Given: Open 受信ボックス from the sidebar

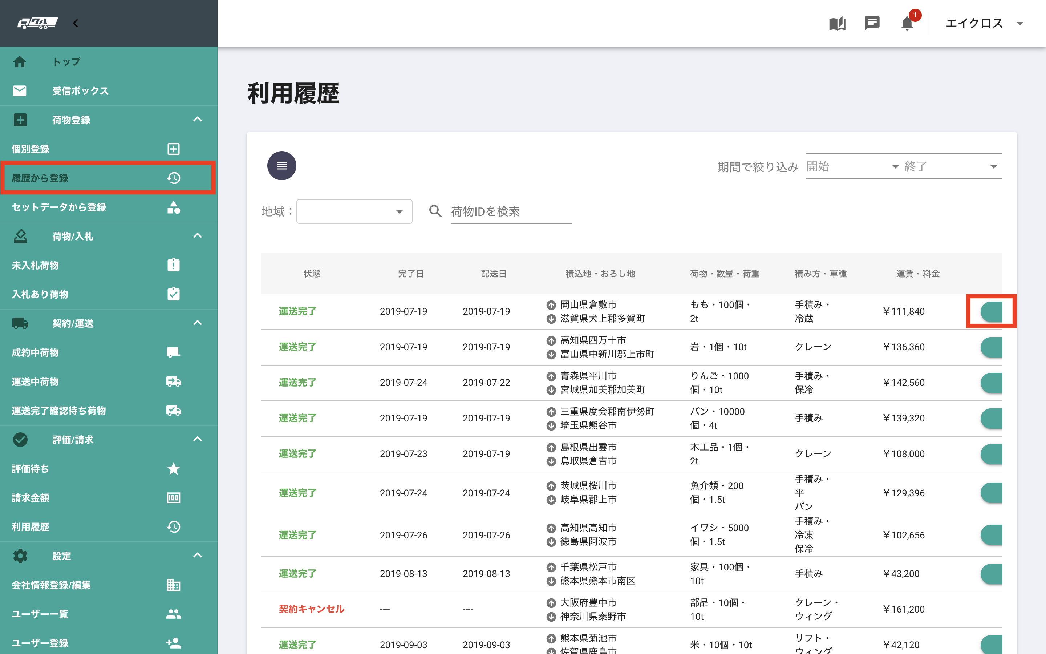Looking at the screenshot, I should [x=80, y=91].
